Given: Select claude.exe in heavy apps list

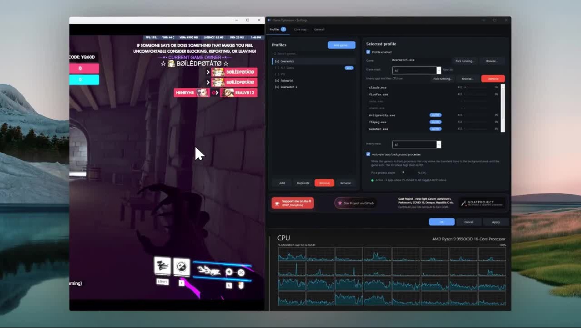Looking at the screenshot, I should (378, 87).
